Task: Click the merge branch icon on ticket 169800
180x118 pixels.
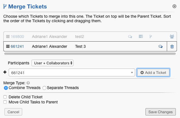Action: [x=151, y=37]
